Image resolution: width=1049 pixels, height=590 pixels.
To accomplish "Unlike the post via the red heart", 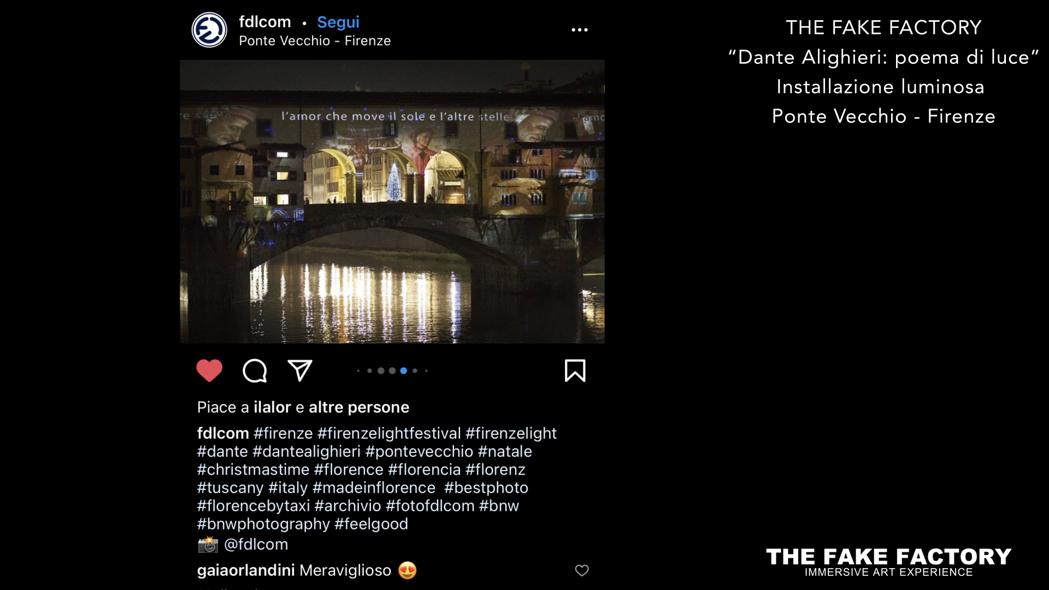I will click(x=209, y=371).
